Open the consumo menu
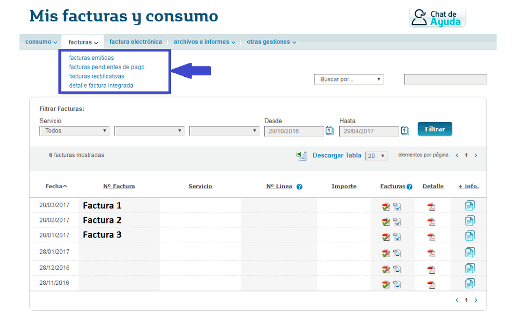The image size is (520, 318). (41, 42)
